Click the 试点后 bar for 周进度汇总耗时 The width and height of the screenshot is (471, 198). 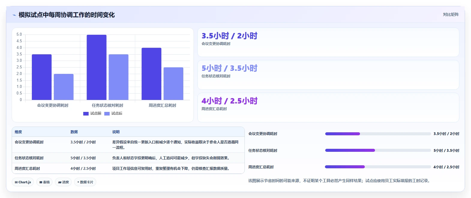click(x=173, y=84)
